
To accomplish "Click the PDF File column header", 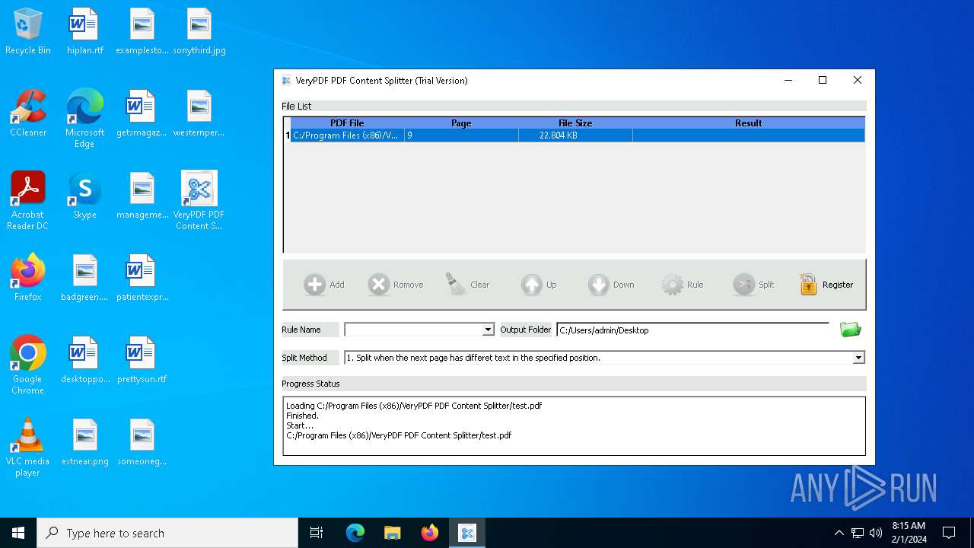I will (x=347, y=123).
